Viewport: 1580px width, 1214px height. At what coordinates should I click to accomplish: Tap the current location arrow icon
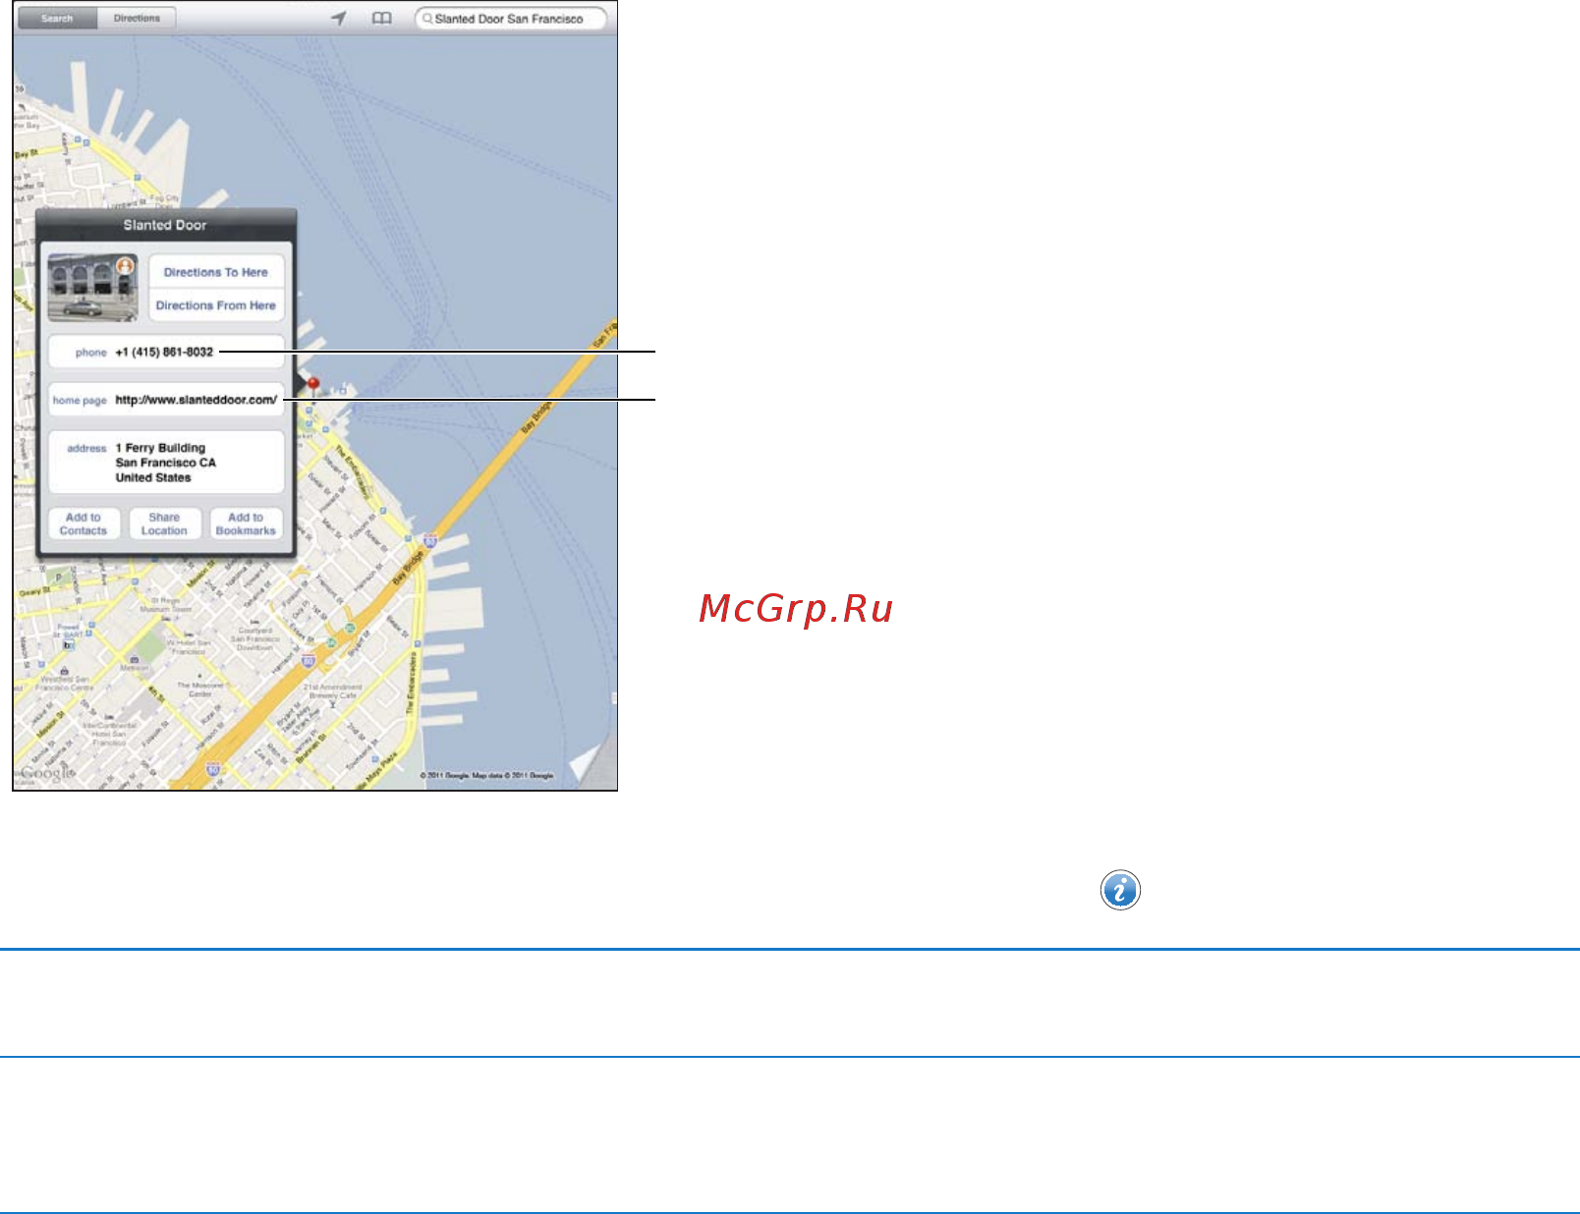point(339,18)
